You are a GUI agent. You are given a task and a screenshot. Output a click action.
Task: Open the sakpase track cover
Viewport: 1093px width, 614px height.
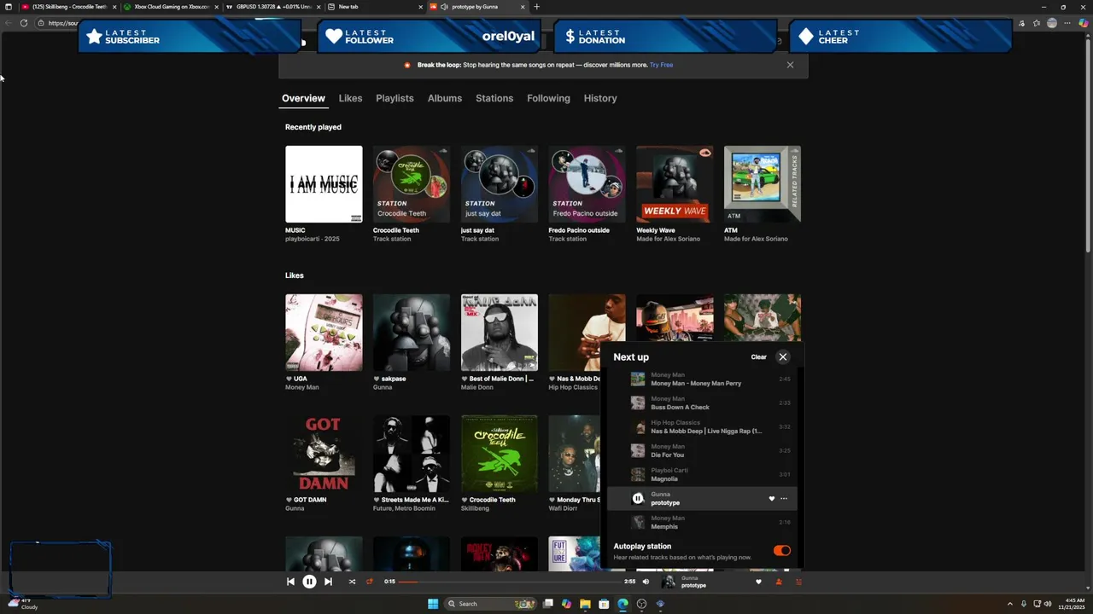click(412, 333)
